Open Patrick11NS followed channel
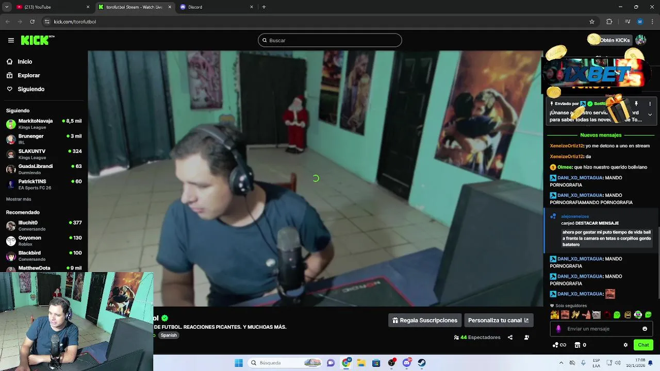Viewport: 660px width, 371px height. click(x=44, y=184)
